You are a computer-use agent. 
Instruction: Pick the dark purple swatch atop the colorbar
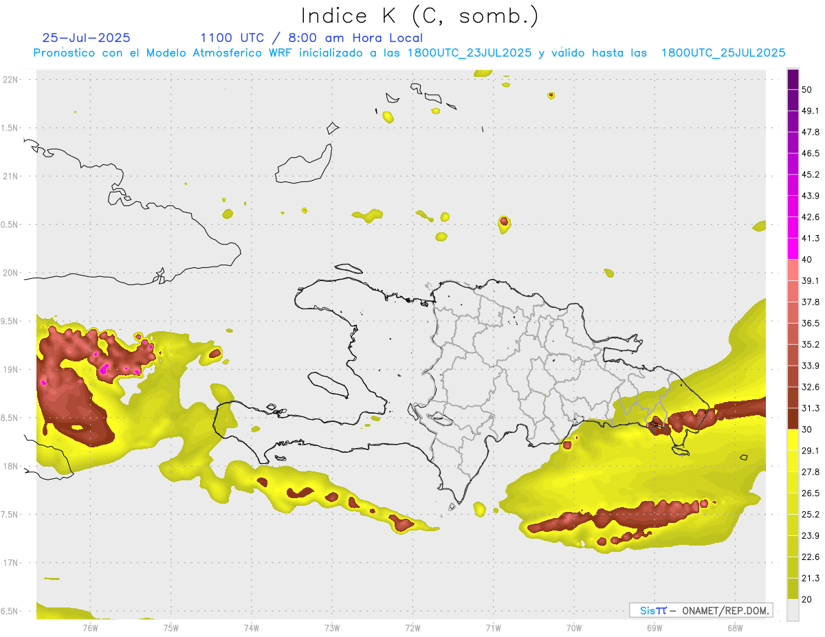[x=793, y=80]
